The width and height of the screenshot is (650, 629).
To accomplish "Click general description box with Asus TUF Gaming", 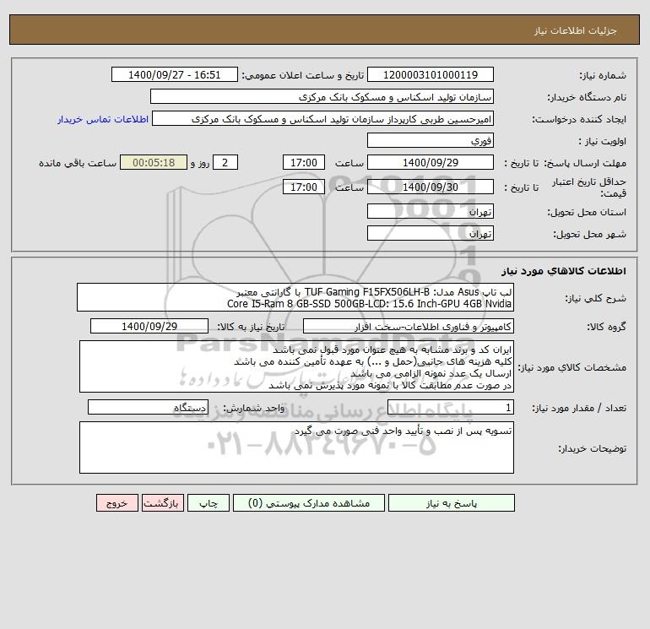I will pos(295,297).
